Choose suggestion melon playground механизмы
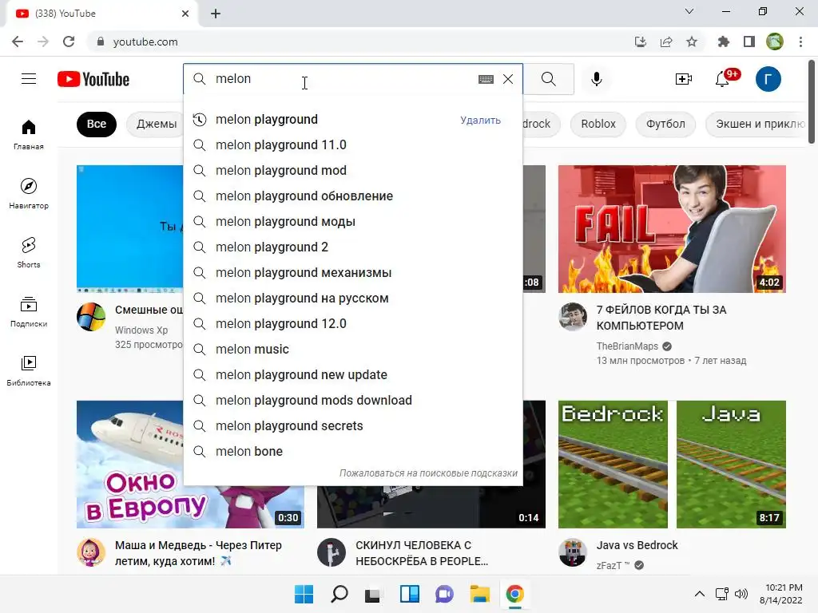818x613 pixels. 352,273
